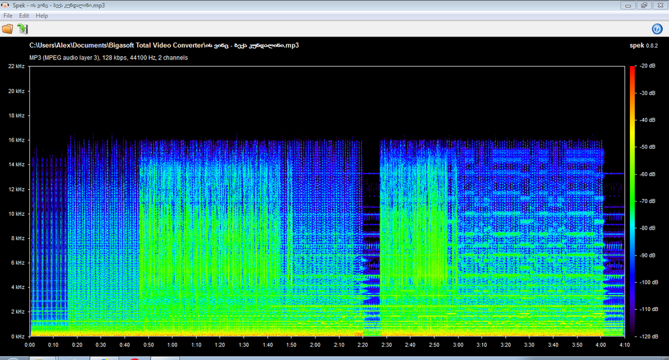Image resolution: width=669 pixels, height=360 pixels.
Task: Click the -60 dB scale label
Action: tap(647, 174)
